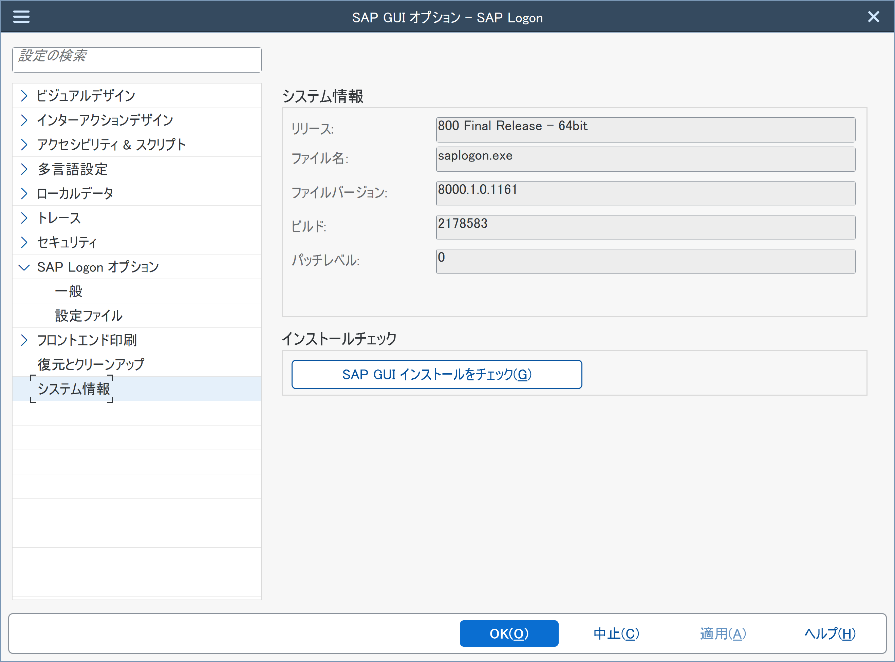Viewport: 895px width, 662px height.
Task: Select 復元とクリーンアップ in the tree
Action: coord(91,365)
